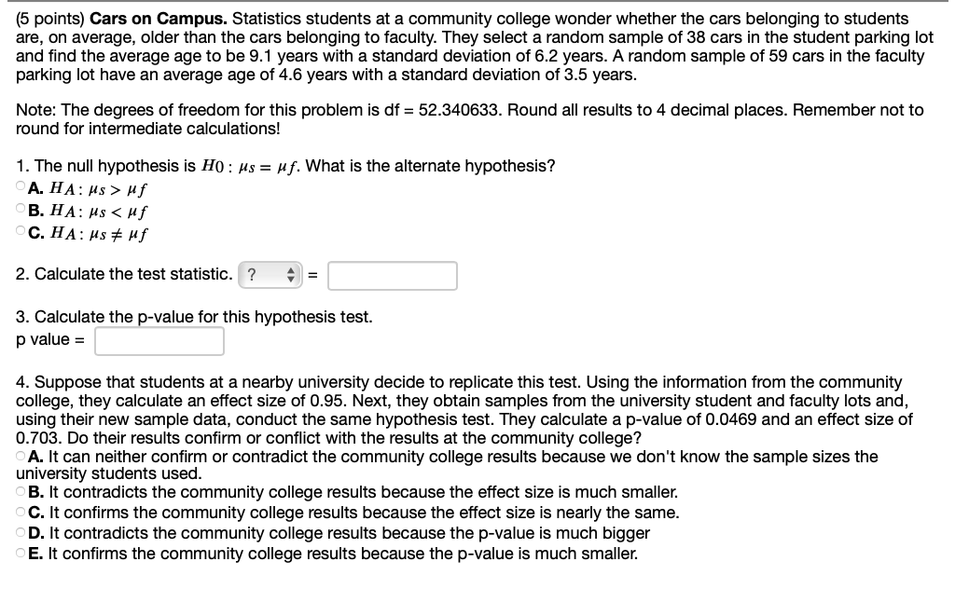Select radio button A for HA: μs > μf
The width and height of the screenshot is (955, 589).
pos(21,186)
